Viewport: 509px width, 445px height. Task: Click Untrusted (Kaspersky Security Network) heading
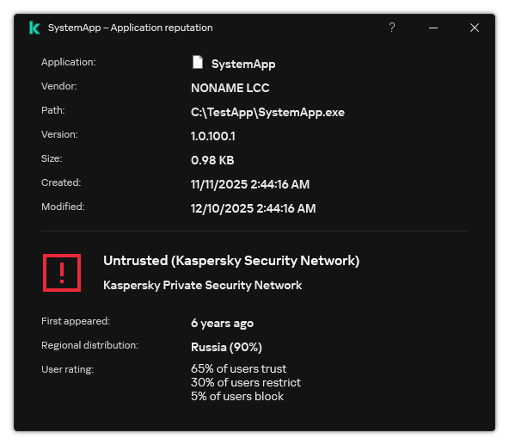click(231, 261)
